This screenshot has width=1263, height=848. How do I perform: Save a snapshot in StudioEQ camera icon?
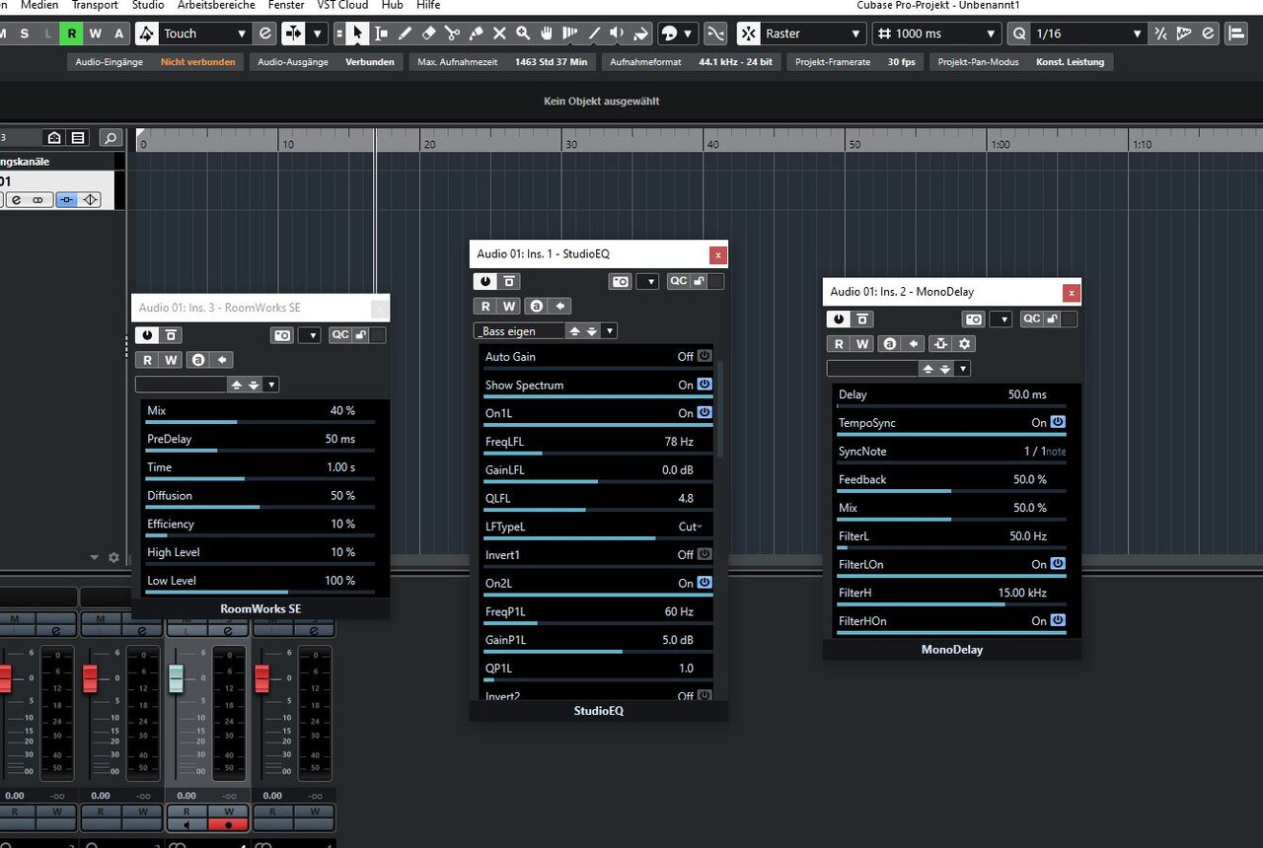[620, 282]
